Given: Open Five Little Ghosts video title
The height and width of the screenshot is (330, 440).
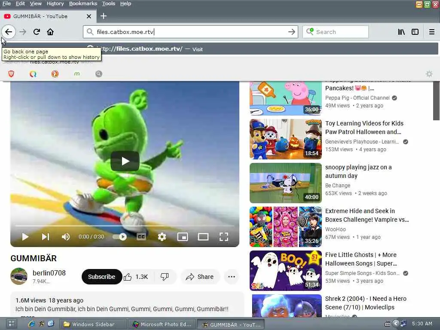Looking at the screenshot, I should pos(361,259).
